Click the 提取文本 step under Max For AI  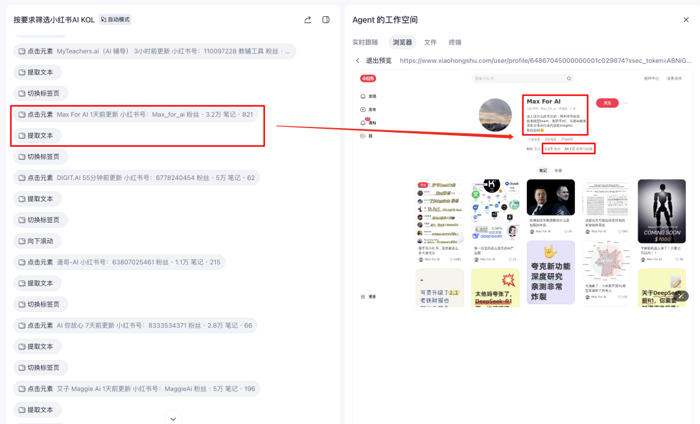[x=38, y=135]
